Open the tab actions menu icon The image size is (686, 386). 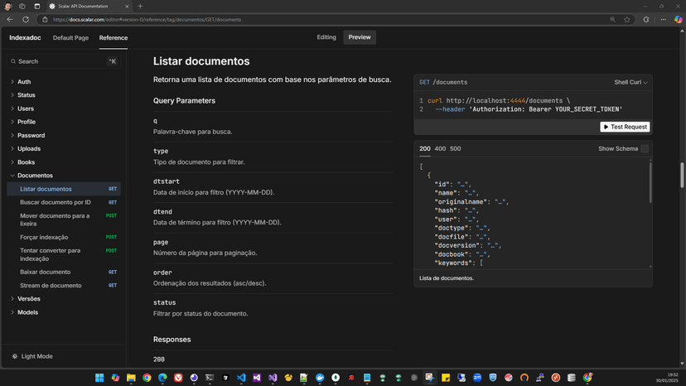(x=36, y=6)
